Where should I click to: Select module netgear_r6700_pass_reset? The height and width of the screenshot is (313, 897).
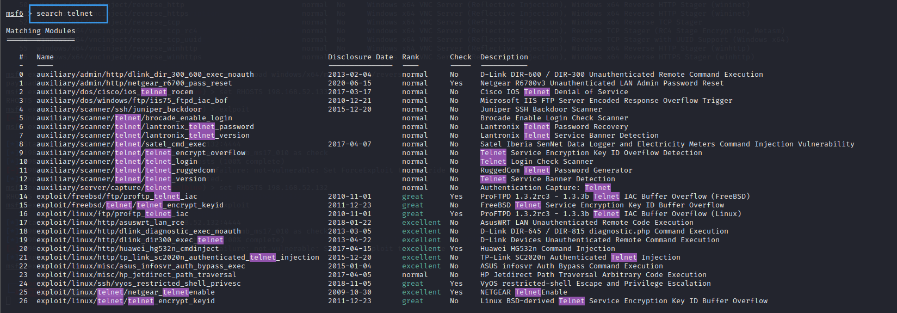pyautogui.click(x=134, y=83)
